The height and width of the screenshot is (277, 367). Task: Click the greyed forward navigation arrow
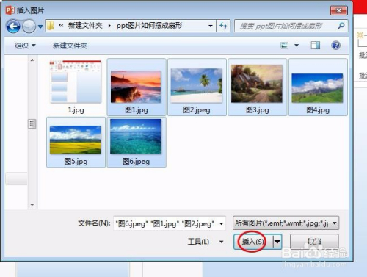point(29,26)
